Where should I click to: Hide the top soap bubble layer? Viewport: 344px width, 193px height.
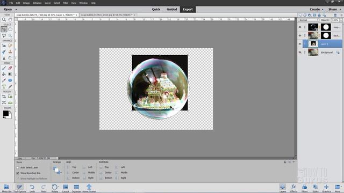tap(300, 27)
